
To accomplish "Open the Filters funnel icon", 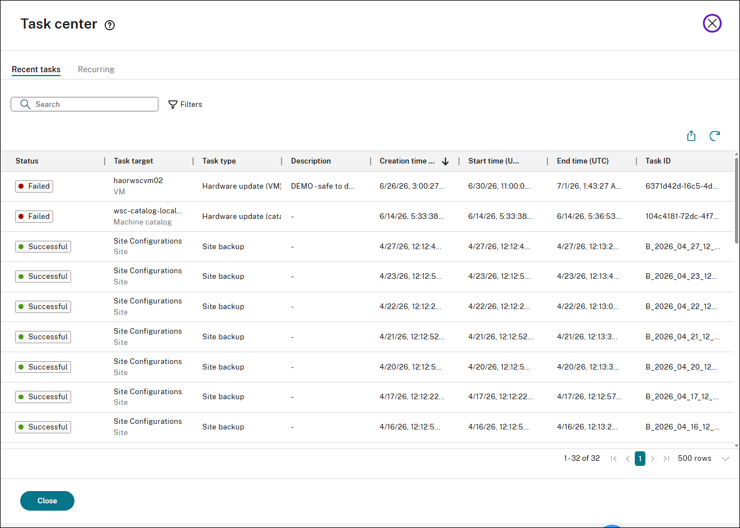I will pyautogui.click(x=173, y=105).
